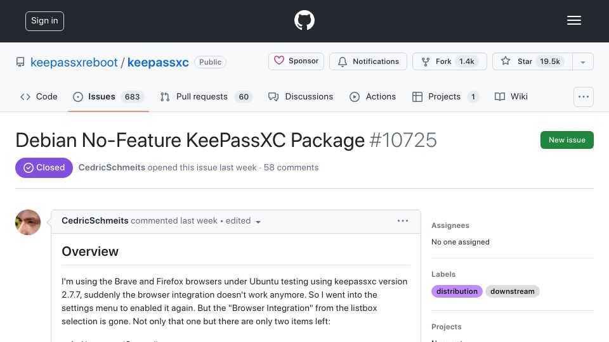Click the Projects sidebar heading

[x=446, y=327]
